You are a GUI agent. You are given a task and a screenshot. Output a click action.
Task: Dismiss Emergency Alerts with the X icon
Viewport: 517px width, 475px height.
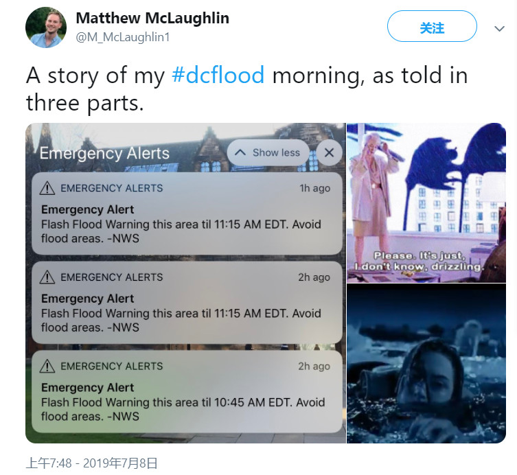(x=329, y=152)
